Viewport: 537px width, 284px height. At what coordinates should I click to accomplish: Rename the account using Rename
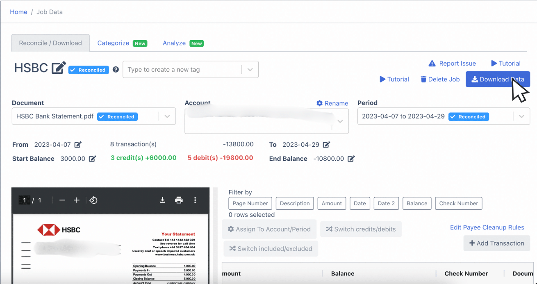point(332,103)
